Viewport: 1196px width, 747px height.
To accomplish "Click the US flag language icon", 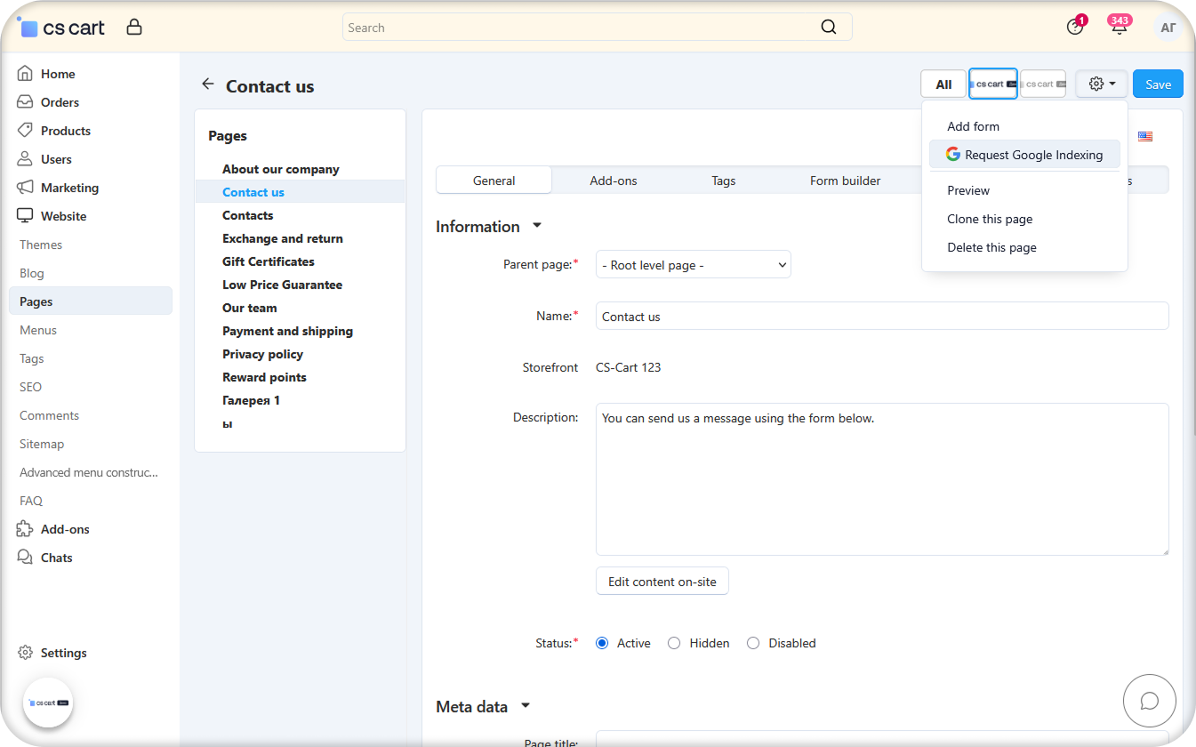I will (1145, 137).
